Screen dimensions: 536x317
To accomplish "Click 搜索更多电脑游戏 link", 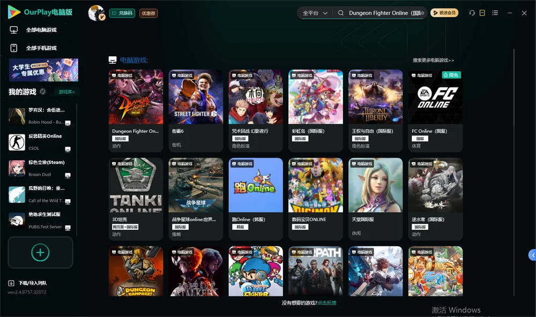I will pos(433,60).
